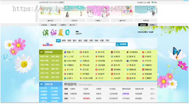The width and height of the screenshot is (189, 104).
Task: Click the purple 动漫天堂 link
Action: 126,94
